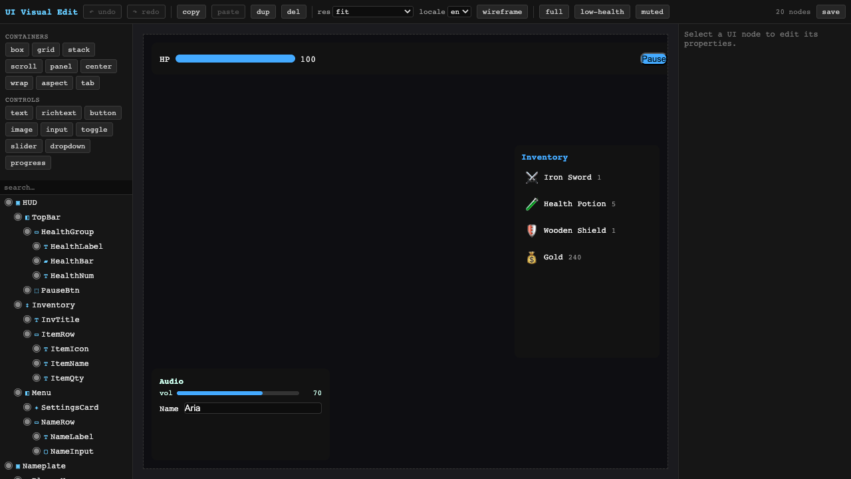Image resolution: width=851 pixels, height=479 pixels.
Task: Click the ItemQty text type icon
Action: click(x=46, y=379)
